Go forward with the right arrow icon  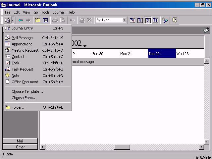(28, 20)
